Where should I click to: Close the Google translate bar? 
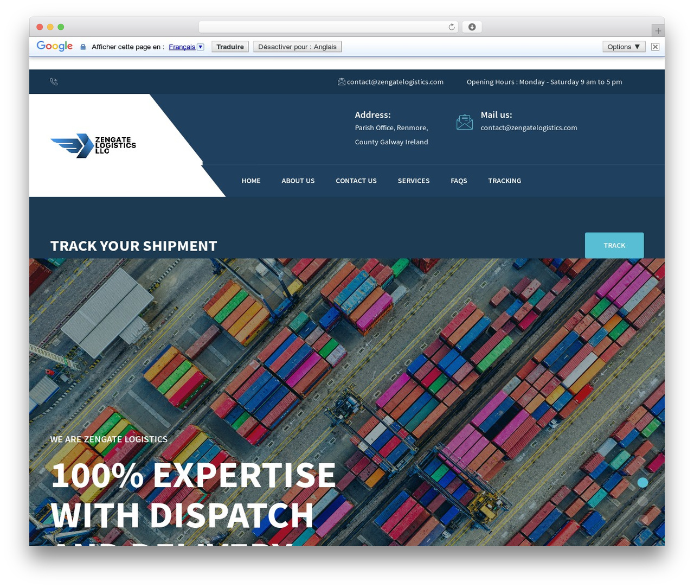coord(656,47)
